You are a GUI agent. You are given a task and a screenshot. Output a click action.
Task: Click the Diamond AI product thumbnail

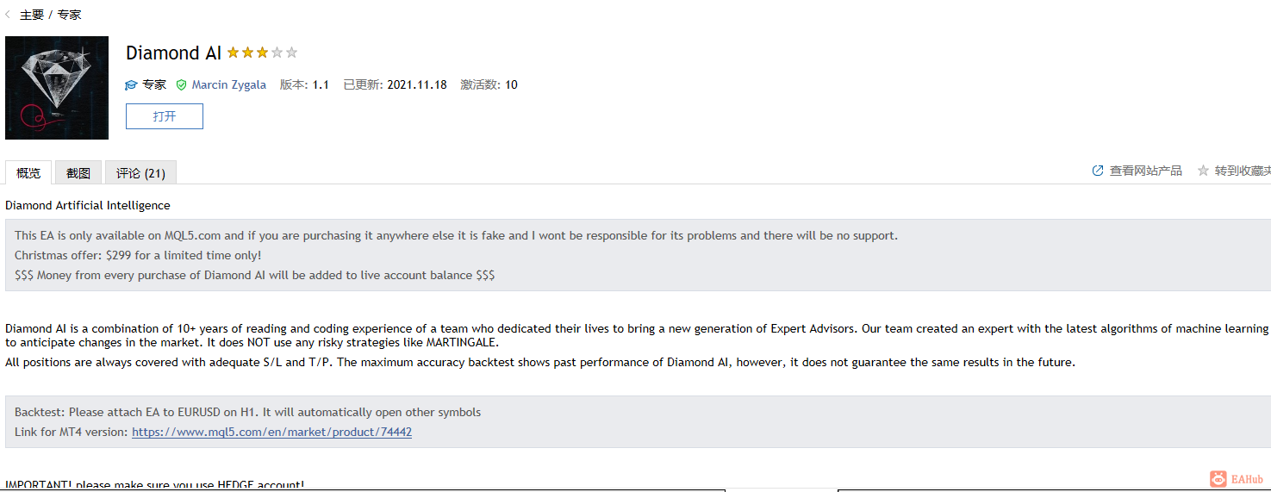tap(57, 88)
